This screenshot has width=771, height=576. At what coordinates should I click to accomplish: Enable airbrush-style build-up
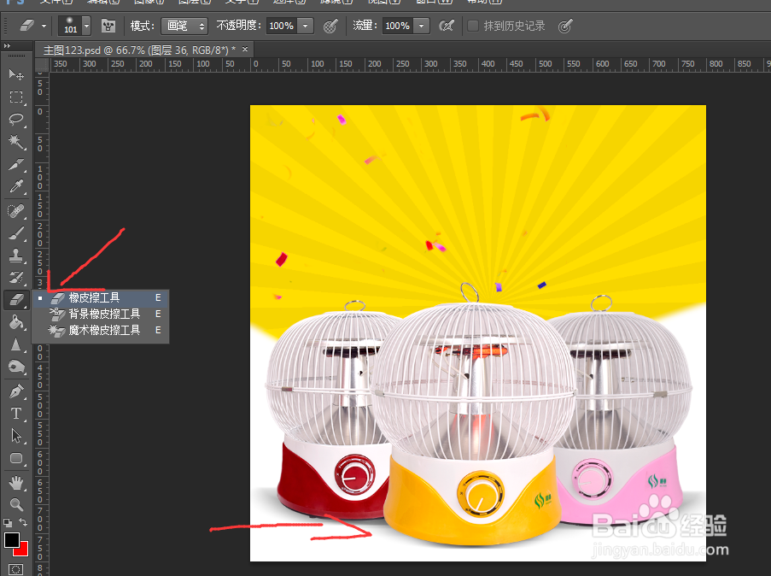446,26
